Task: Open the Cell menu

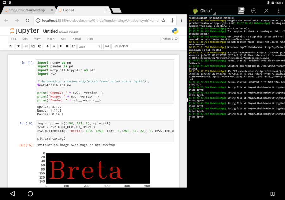Action: point(63,39)
